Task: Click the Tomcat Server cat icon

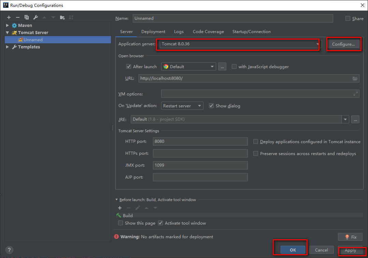Action: click(x=14, y=33)
